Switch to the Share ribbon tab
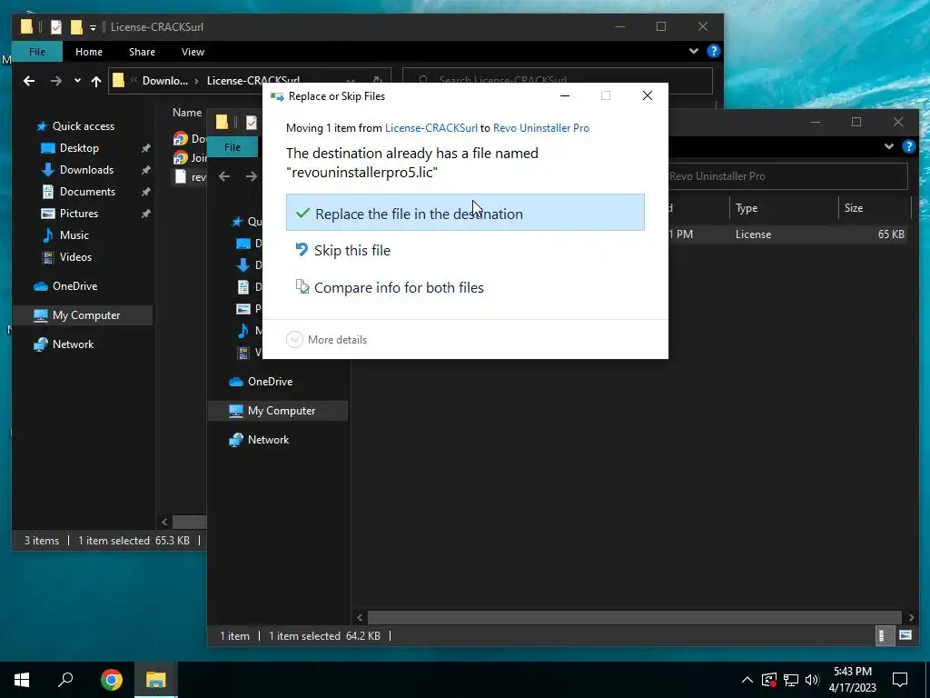Image resolution: width=930 pixels, height=698 pixels. point(143,52)
